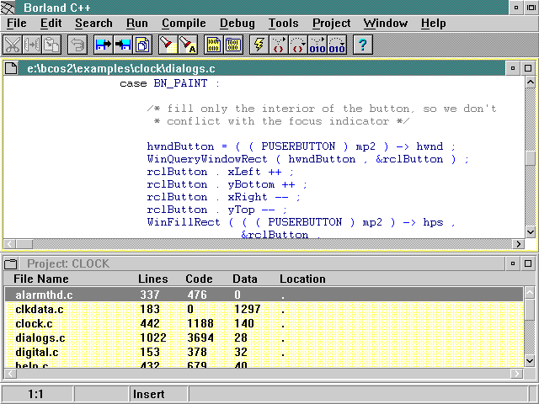Image resolution: width=539 pixels, height=404 pixels.
Task: Open dialogs.c document window menu icon
Action: [x=11, y=68]
